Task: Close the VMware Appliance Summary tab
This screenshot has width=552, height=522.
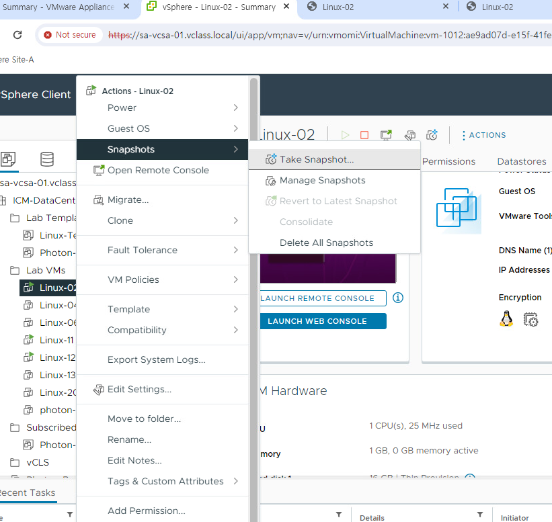Action: 126,6
